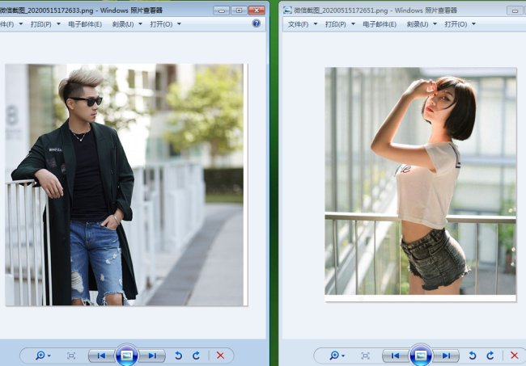526x366 pixels.
Task: Open zoom magnifier in woman's photo viewer
Action: click(335, 355)
